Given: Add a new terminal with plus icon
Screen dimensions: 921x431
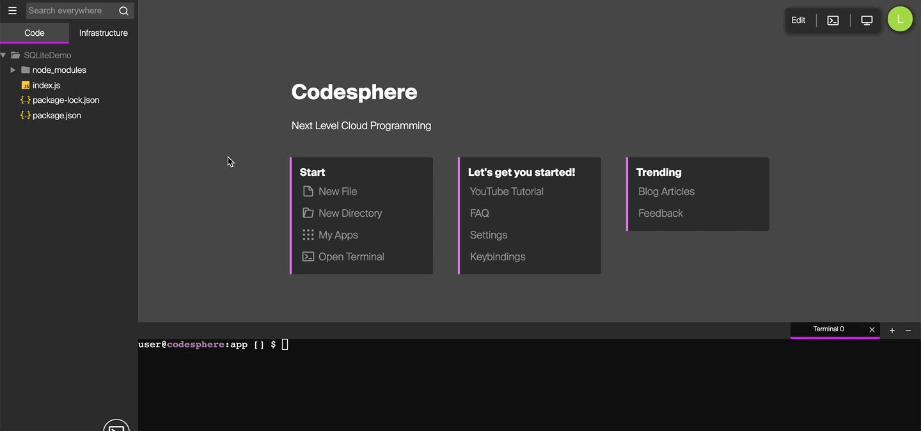Looking at the screenshot, I should (x=892, y=331).
